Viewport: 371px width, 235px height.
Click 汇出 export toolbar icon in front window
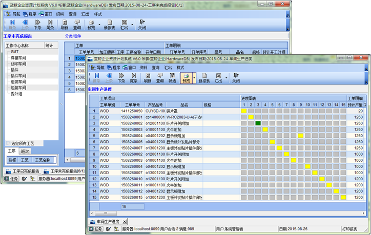(x=218, y=78)
